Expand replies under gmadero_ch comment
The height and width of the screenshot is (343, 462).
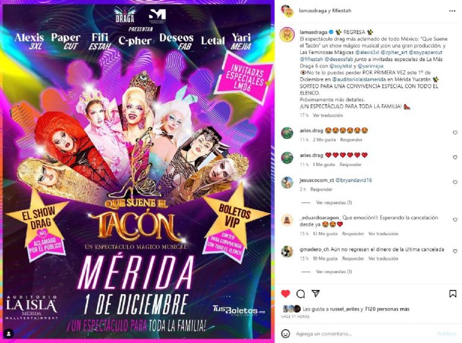[334, 271]
